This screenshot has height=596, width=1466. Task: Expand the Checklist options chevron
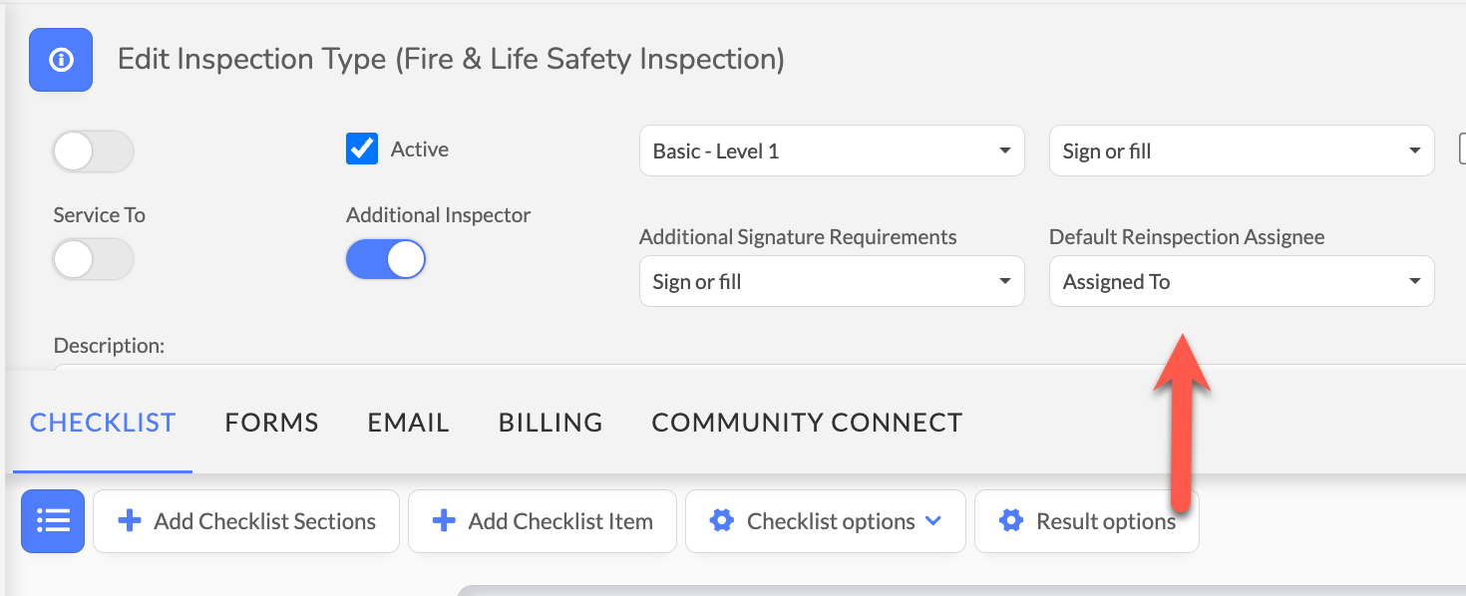[x=933, y=521]
